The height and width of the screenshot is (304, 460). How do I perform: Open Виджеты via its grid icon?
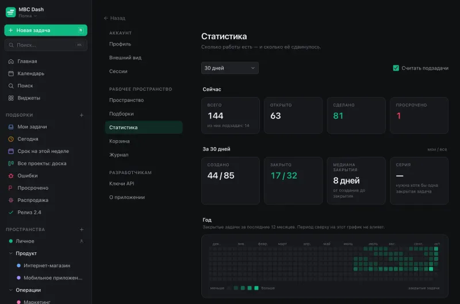[11, 98]
